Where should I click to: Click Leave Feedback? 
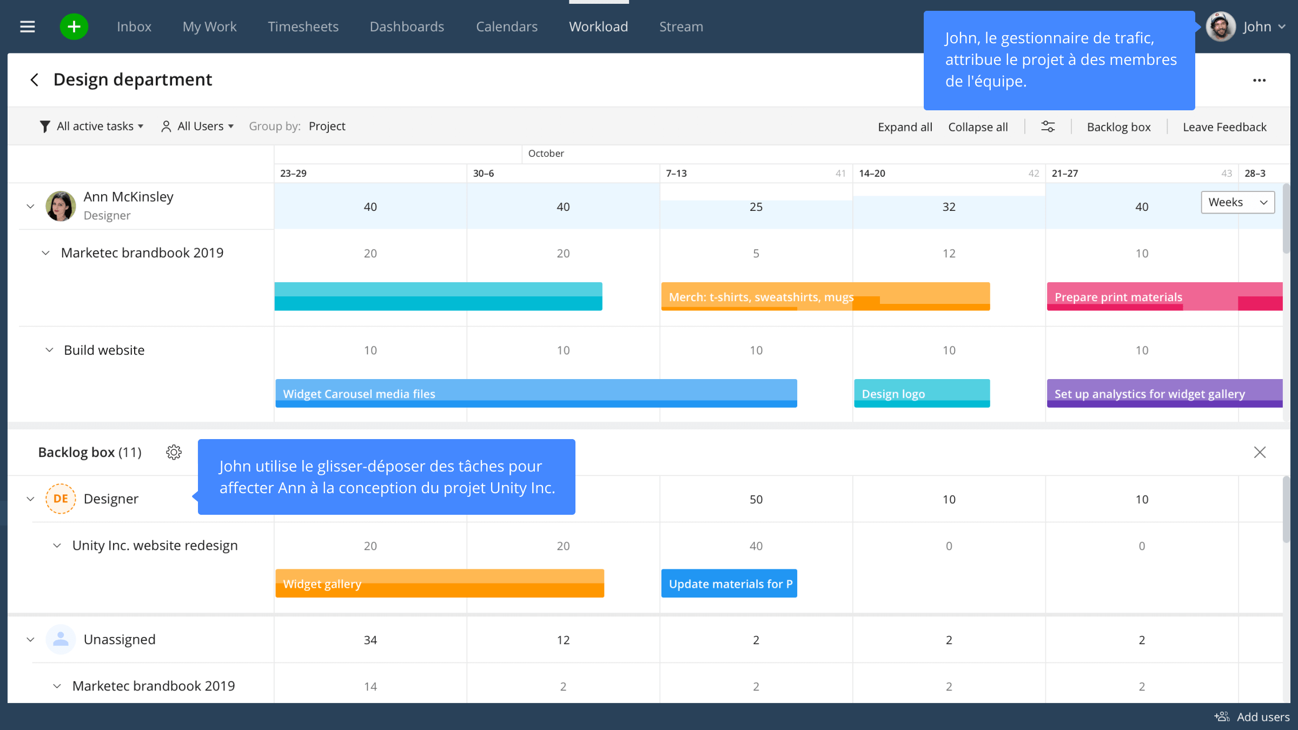[1224, 127]
